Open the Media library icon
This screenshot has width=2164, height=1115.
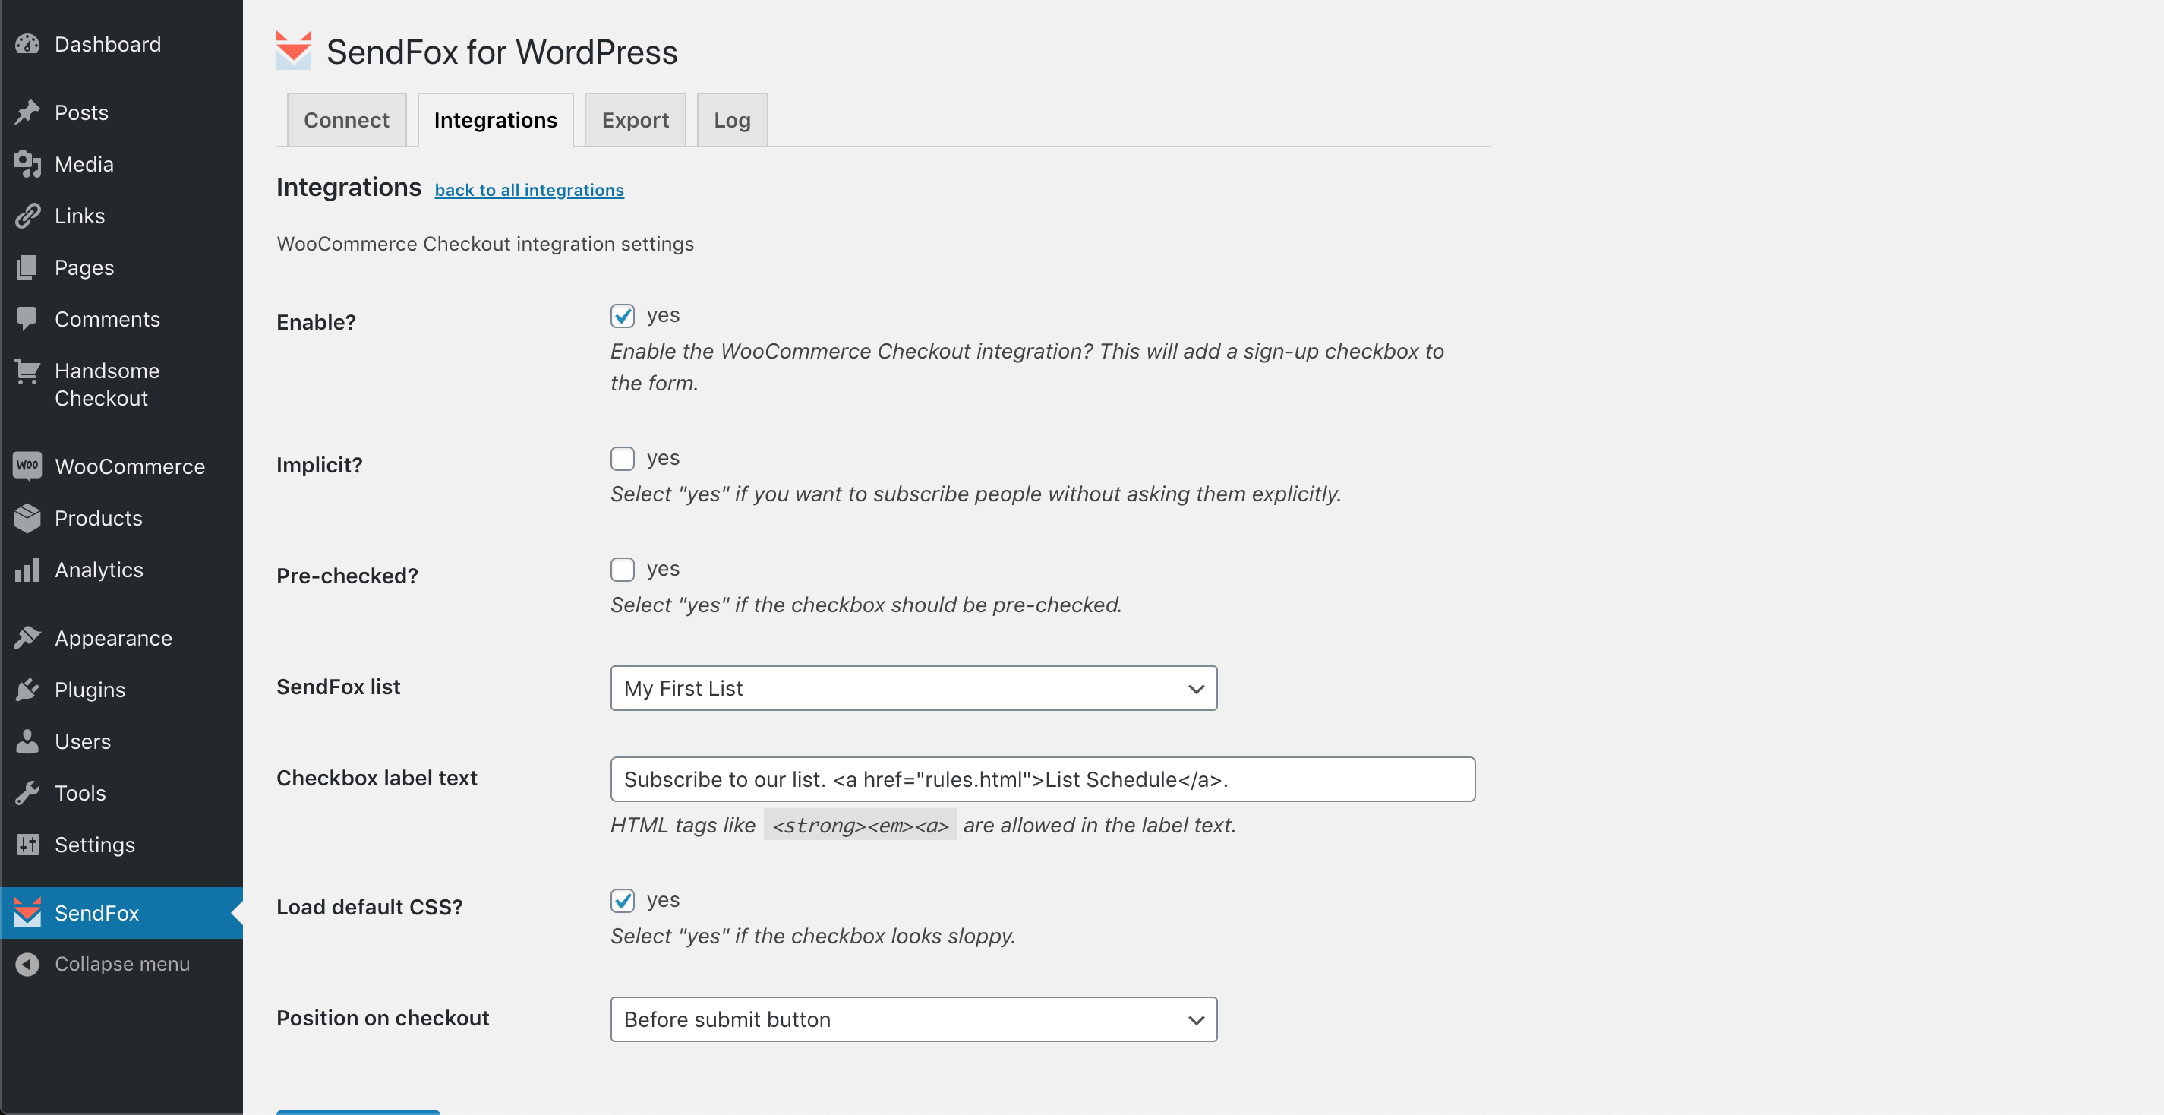(28, 165)
